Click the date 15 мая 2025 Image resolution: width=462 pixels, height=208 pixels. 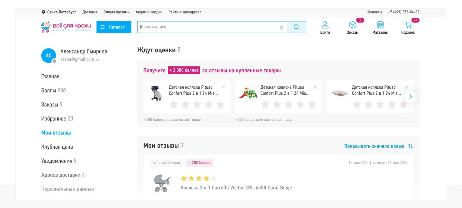point(358,163)
